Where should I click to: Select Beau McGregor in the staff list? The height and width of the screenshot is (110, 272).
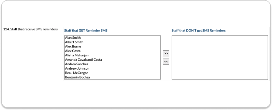point(76,73)
